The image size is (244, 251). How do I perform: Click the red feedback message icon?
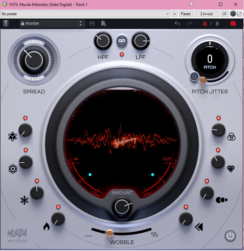point(233,24)
